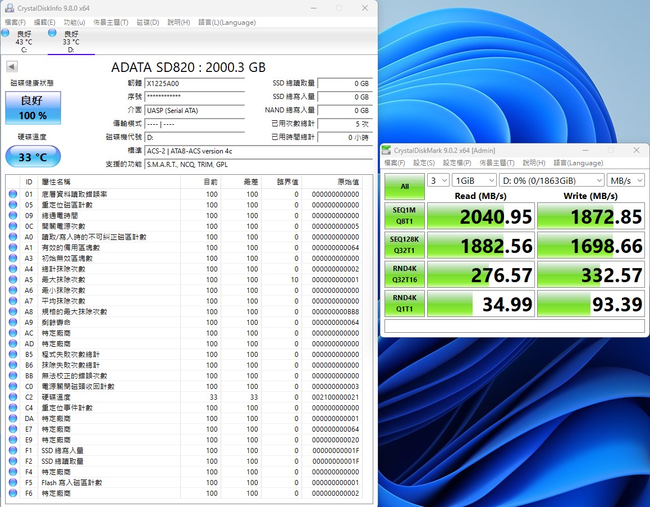Click the previous disk arrow button
The image size is (650, 507).
(12, 66)
